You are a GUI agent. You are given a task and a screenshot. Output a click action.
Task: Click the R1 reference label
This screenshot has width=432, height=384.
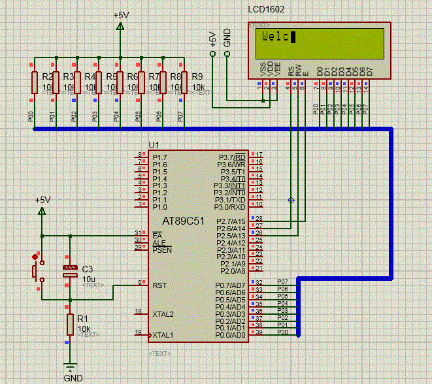(x=82, y=319)
